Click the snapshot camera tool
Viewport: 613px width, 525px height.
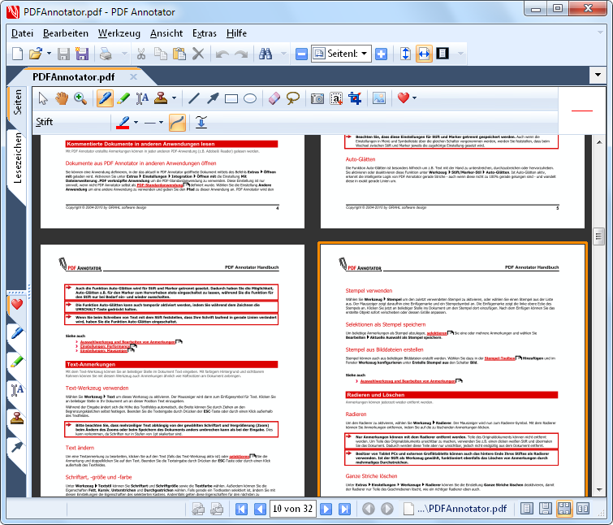tap(317, 98)
